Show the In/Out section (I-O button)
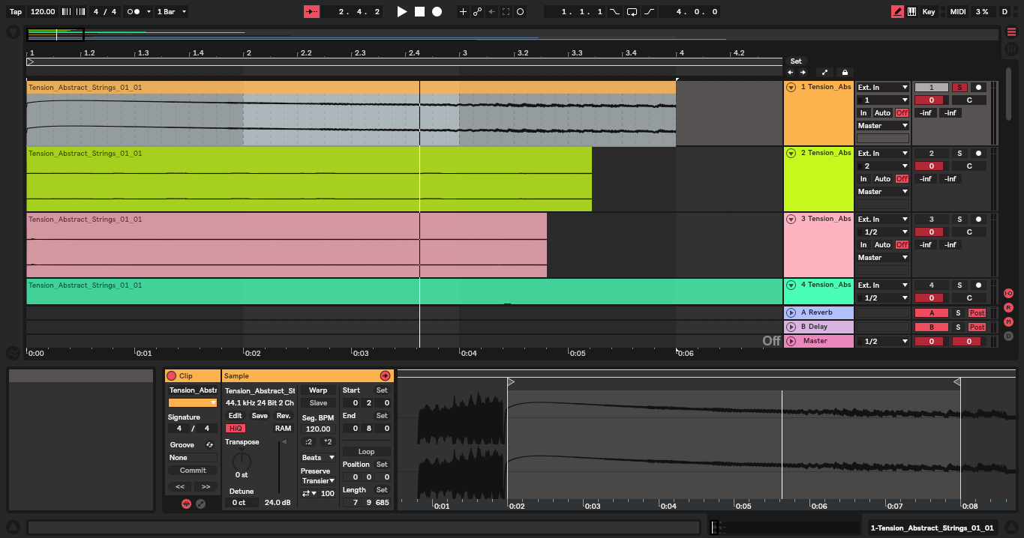This screenshot has width=1024, height=538. coord(1008,293)
